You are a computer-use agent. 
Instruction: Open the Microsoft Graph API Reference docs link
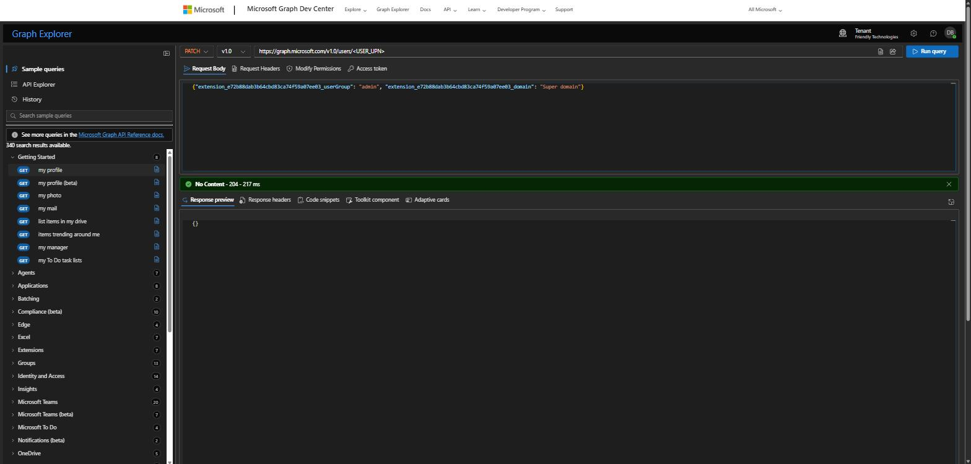click(121, 135)
